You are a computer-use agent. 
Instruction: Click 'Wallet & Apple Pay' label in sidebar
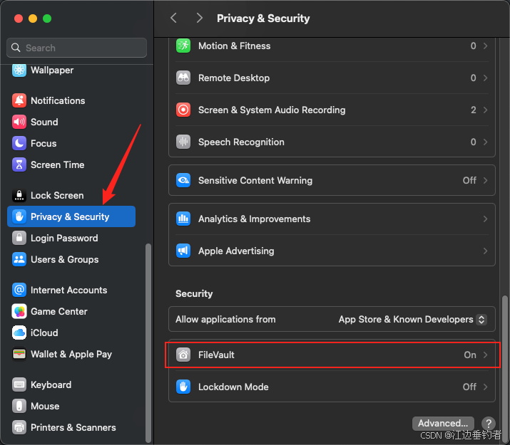pos(71,354)
